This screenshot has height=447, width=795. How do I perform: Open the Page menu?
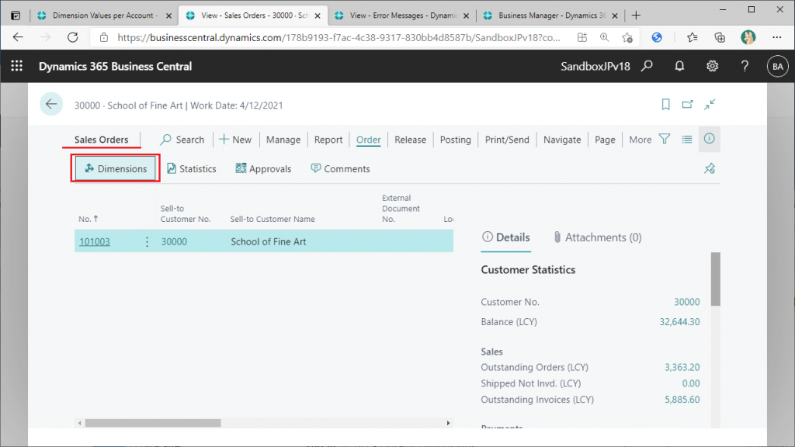point(605,140)
